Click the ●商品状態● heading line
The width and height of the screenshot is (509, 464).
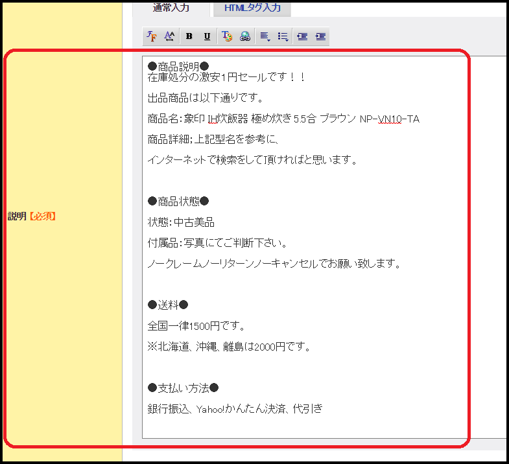pyautogui.click(x=178, y=202)
